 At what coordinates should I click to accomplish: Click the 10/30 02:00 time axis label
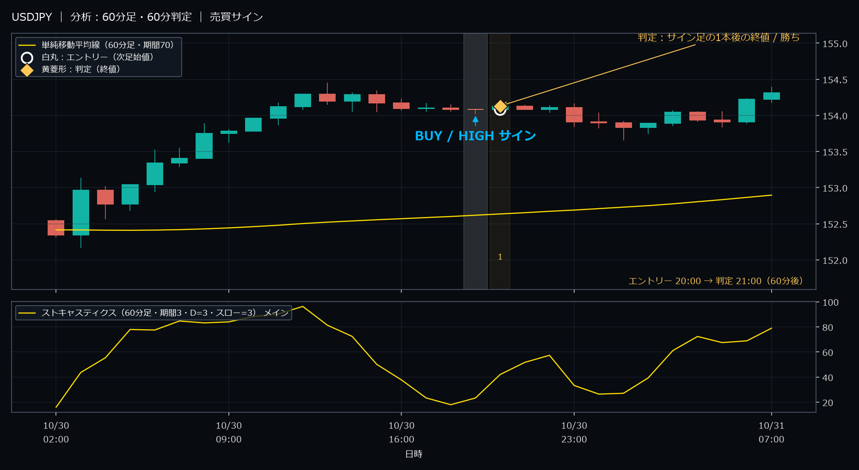pos(56,433)
